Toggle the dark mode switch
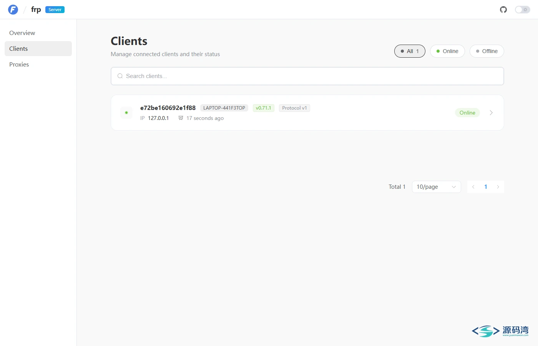Viewport: 538px width, 346px height. [x=522, y=10]
